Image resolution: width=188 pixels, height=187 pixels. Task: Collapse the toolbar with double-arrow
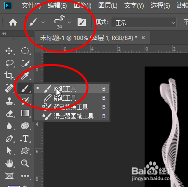4,34
